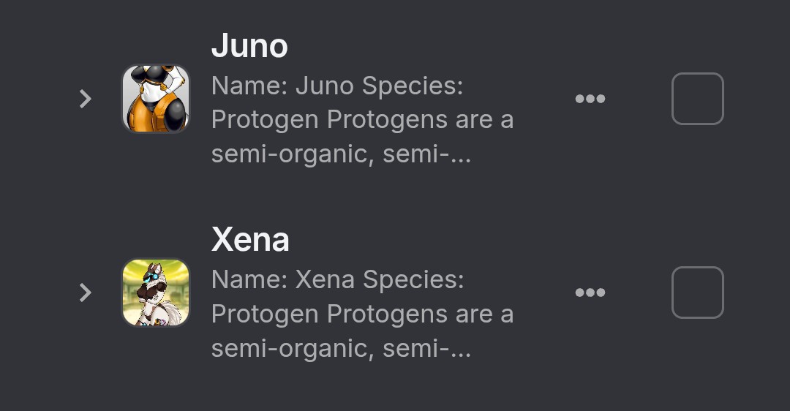This screenshot has width=790, height=411.
Task: Open the three-dot menu for Juno
Action: coord(590,99)
